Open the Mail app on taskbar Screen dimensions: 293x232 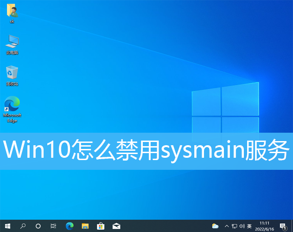point(116,226)
